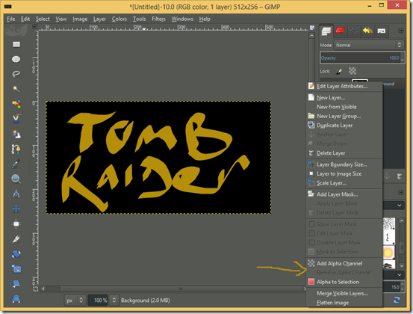This screenshot has height=314, width=413.
Task: Open the dock tab with px icon
Action: click(x=382, y=31)
